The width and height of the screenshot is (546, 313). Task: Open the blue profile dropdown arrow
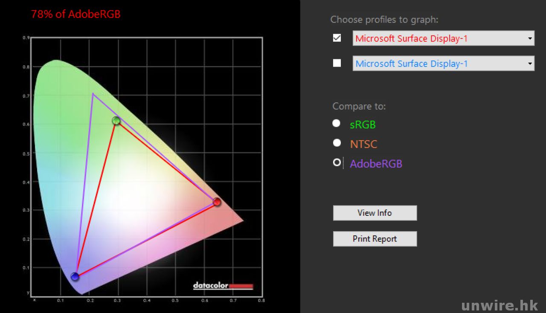coord(530,64)
